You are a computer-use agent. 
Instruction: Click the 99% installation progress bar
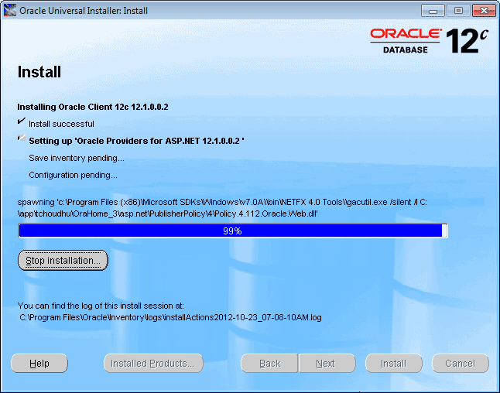233,231
